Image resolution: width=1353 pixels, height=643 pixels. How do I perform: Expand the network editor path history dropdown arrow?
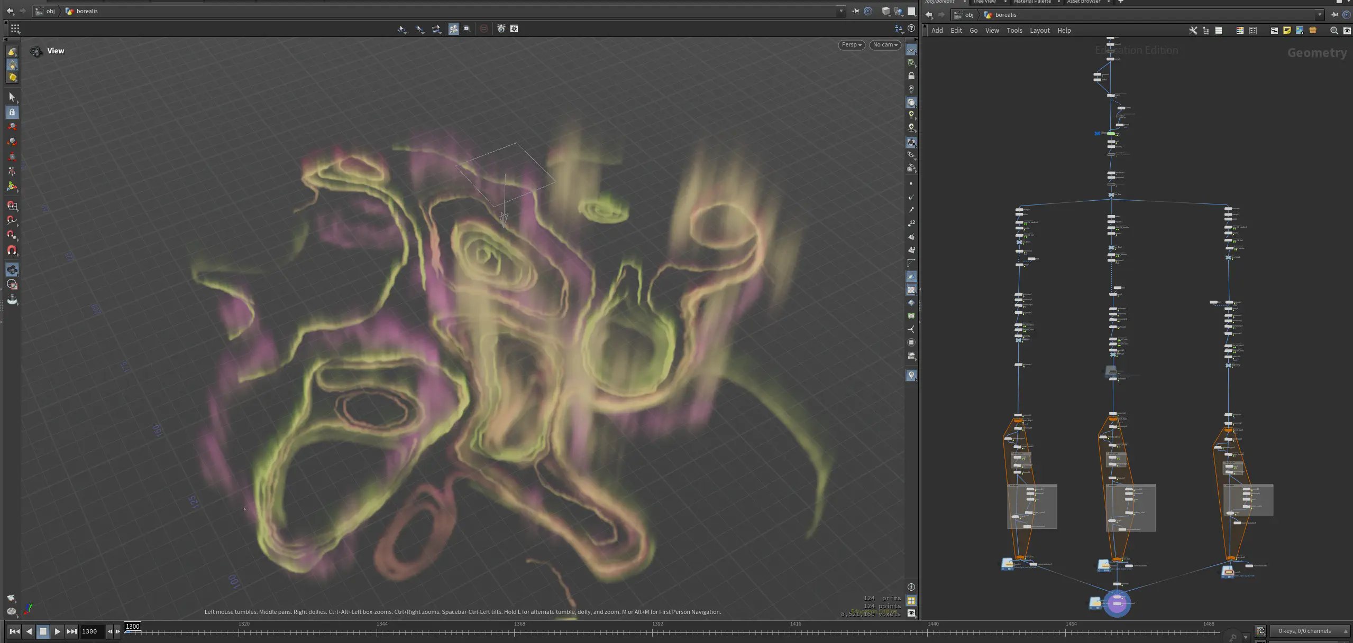coord(1320,15)
